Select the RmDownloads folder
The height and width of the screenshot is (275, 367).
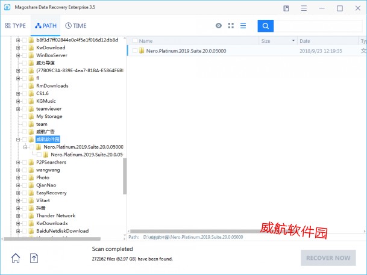click(52, 85)
